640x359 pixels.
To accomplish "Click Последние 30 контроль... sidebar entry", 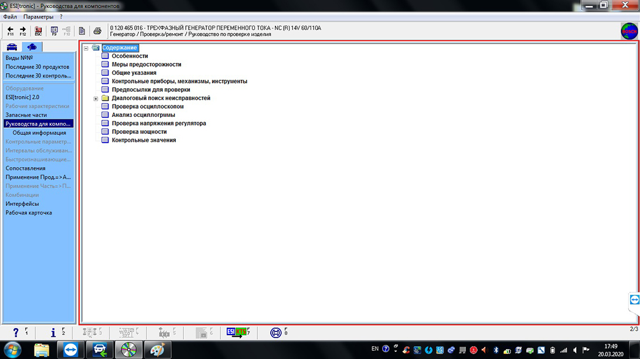I will pyautogui.click(x=38, y=75).
